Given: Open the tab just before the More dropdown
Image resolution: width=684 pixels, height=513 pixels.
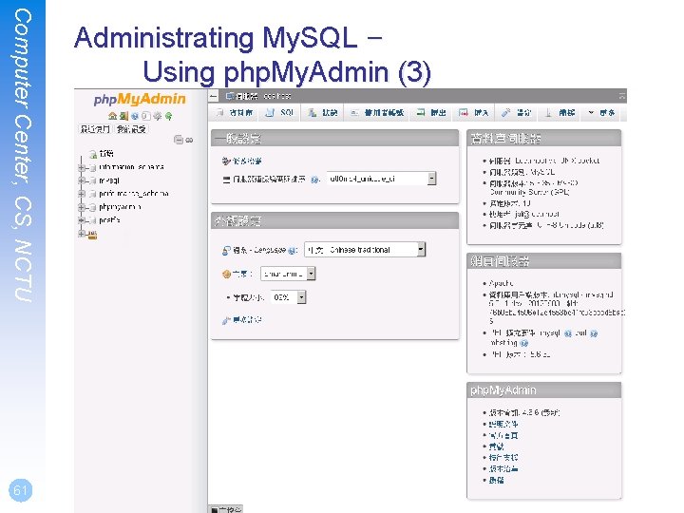Looking at the screenshot, I should pyautogui.click(x=560, y=112).
